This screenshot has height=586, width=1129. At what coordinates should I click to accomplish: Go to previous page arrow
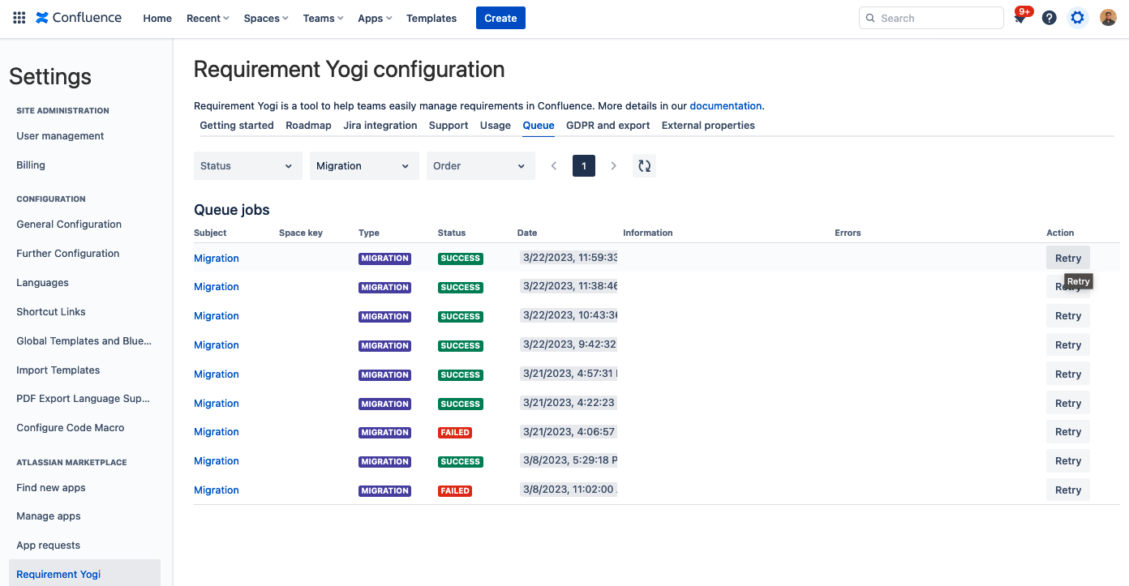coord(554,166)
